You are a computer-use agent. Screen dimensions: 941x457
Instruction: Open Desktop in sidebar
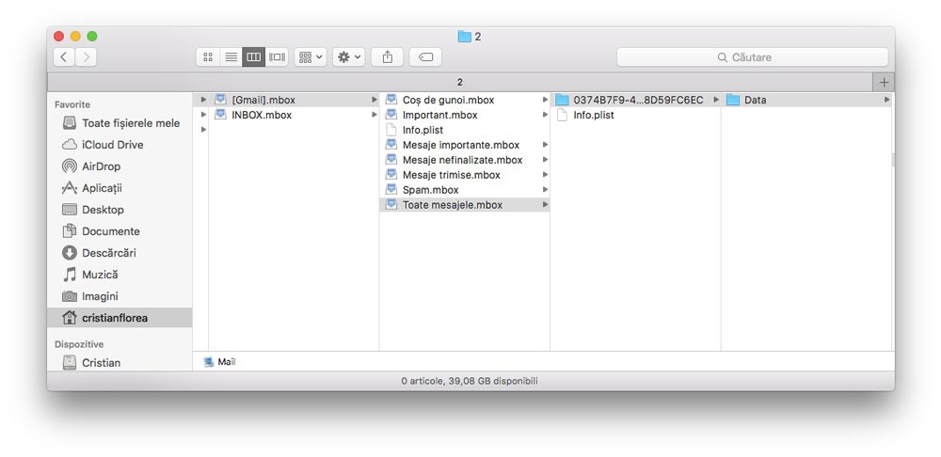coord(120,210)
